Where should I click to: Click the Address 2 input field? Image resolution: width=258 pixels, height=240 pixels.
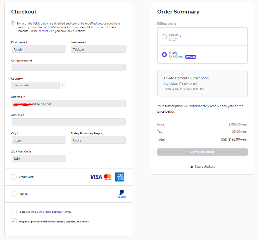[68, 122]
